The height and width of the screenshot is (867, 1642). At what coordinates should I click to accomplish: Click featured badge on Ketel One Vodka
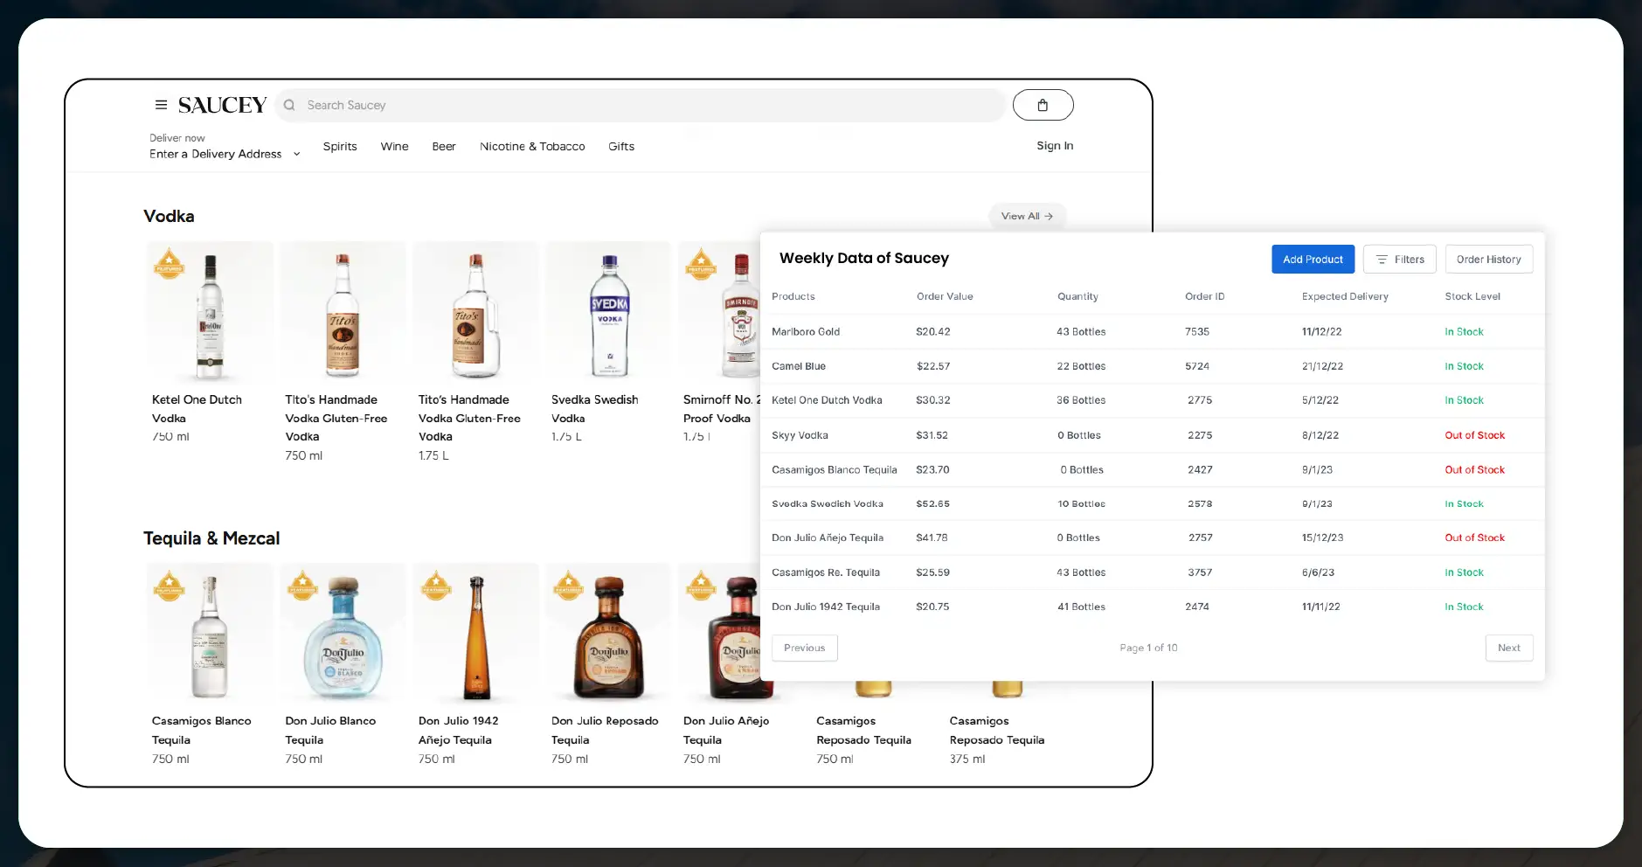[169, 262]
